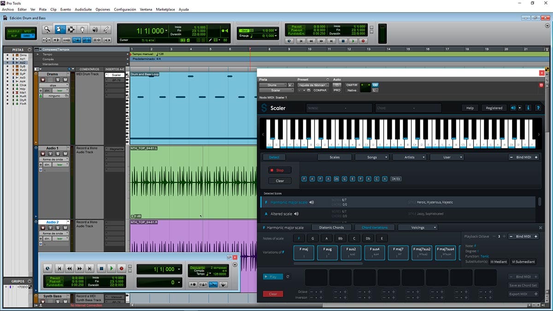Open the Scaler question mark help icon

point(538,108)
